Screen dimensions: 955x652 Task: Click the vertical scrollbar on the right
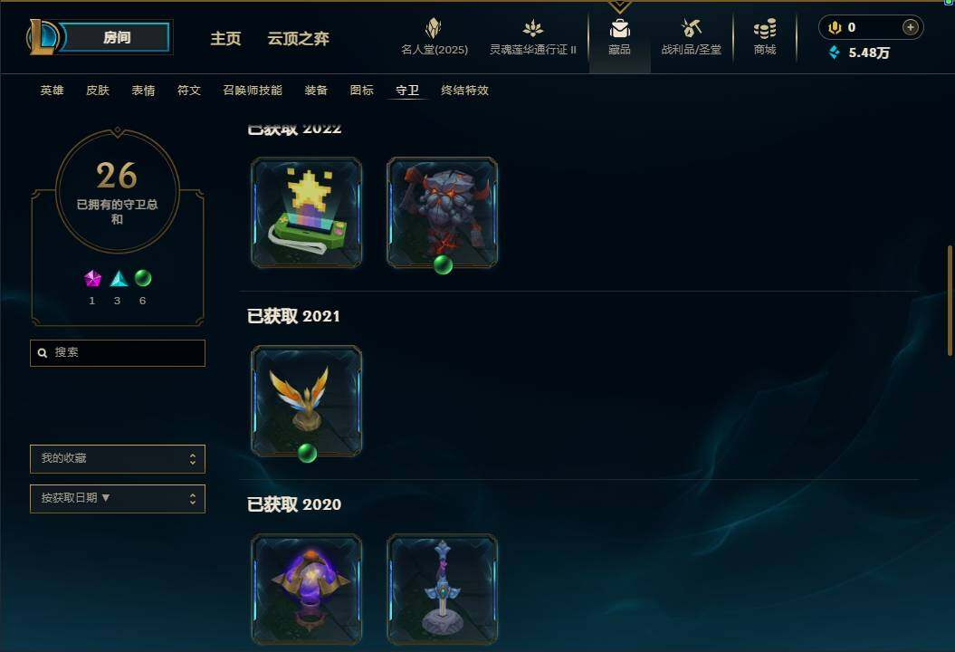pos(950,301)
